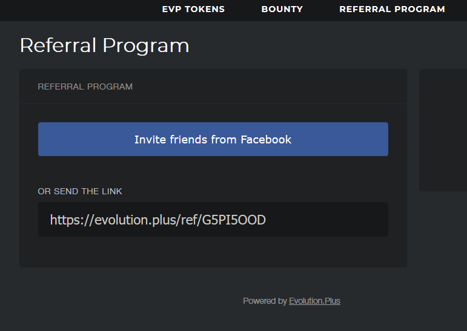Click the word Facebook on the invite button
Screen dimensions: 467x331
click(266, 139)
